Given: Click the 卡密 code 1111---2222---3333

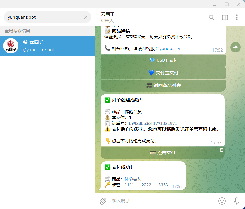Looking at the screenshot, I should pyautogui.click(x=146, y=185).
